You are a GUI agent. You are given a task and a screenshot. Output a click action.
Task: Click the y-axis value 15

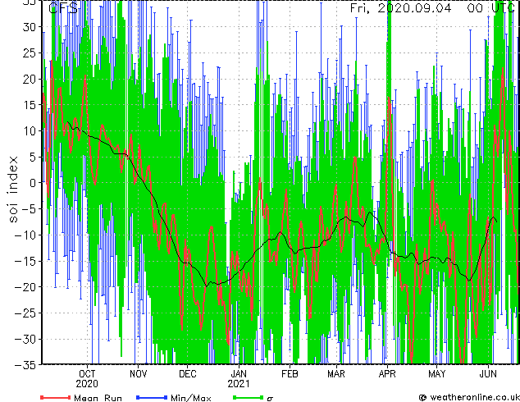[30, 105]
